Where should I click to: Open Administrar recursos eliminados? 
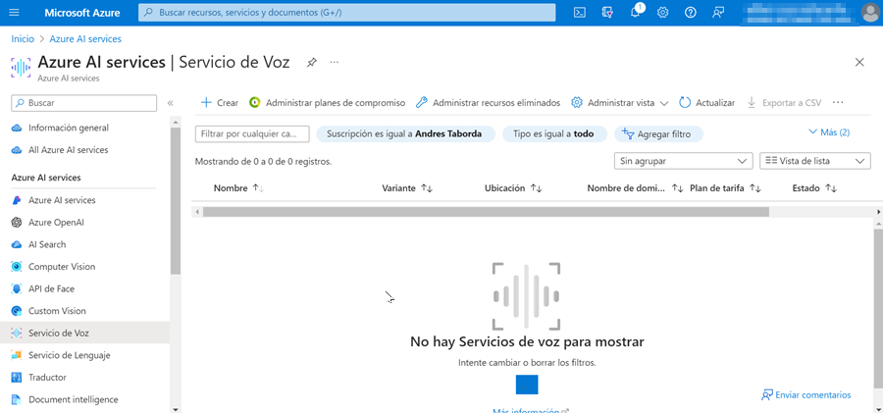[488, 103]
